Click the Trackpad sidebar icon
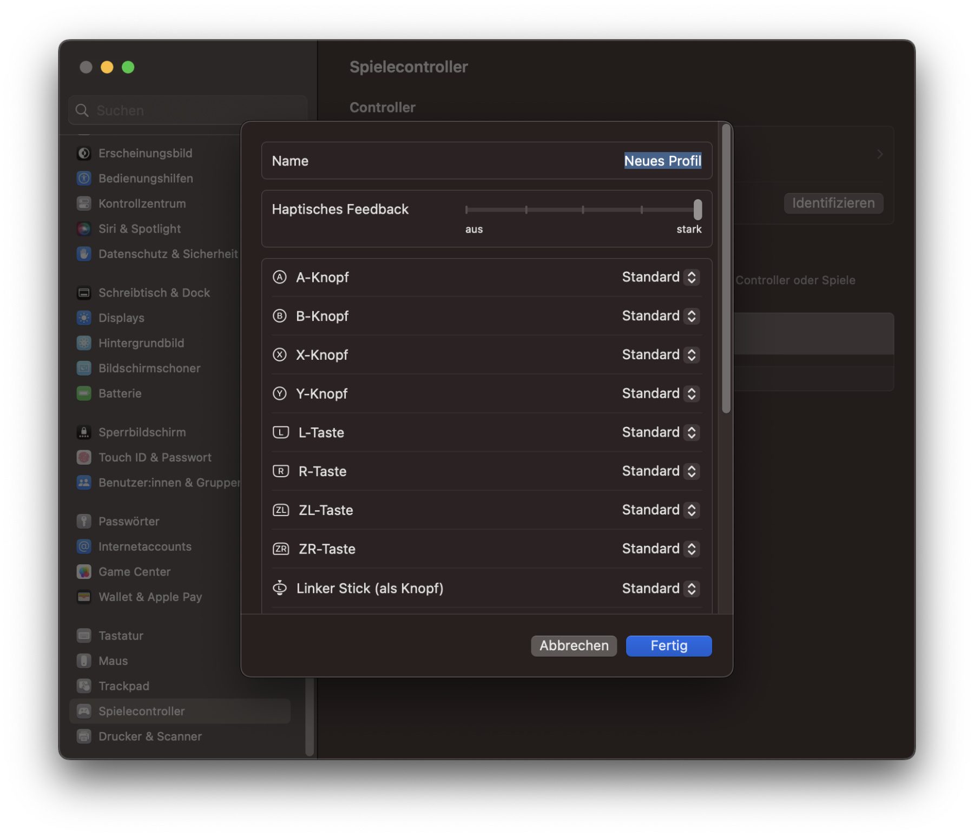 (84, 686)
